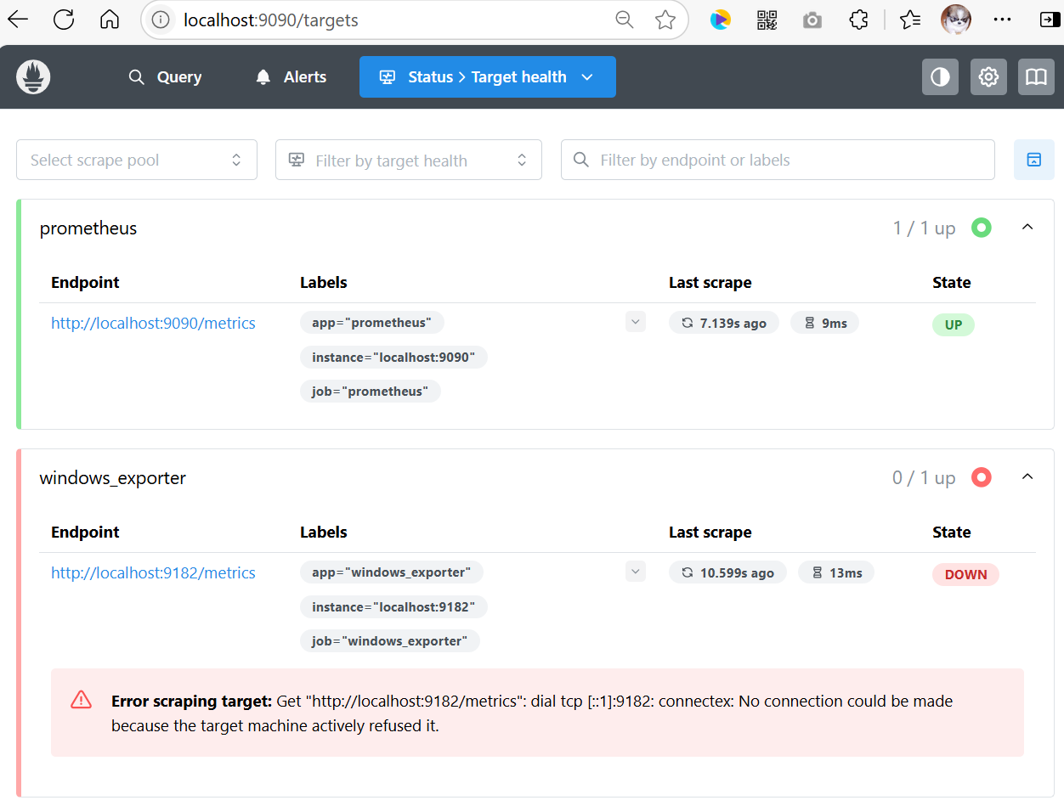Screen dimensions: 1064x806
Task: Open the browser profile avatar
Action: tap(956, 20)
